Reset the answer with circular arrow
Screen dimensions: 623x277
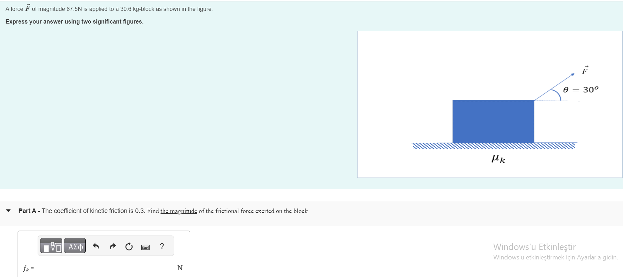(x=129, y=246)
